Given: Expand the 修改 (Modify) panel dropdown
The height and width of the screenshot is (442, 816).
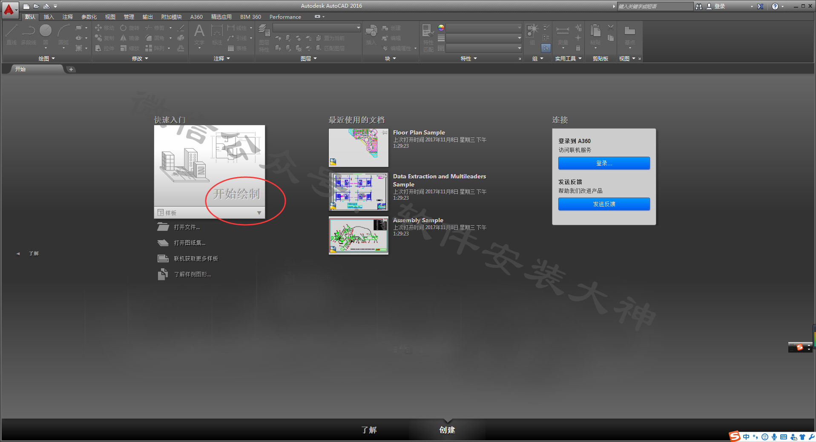Looking at the screenshot, I should [140, 59].
